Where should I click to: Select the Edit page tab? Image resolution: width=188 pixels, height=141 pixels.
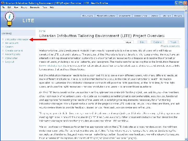pos(142,42)
